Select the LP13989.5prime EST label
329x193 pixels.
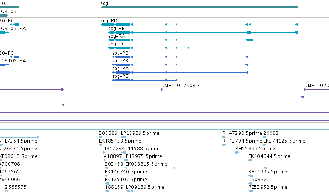click(x=140, y=133)
